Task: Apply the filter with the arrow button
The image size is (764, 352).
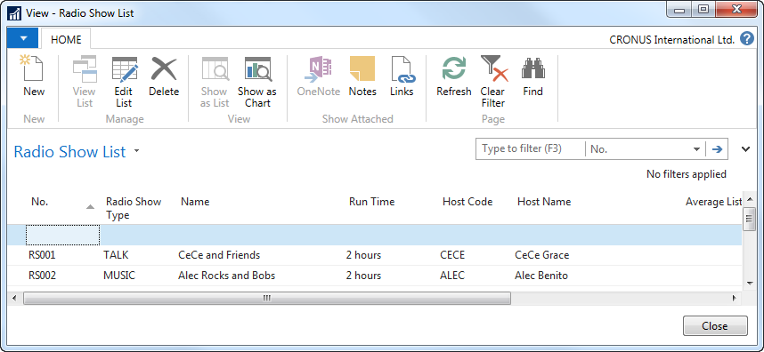Action: (x=717, y=149)
